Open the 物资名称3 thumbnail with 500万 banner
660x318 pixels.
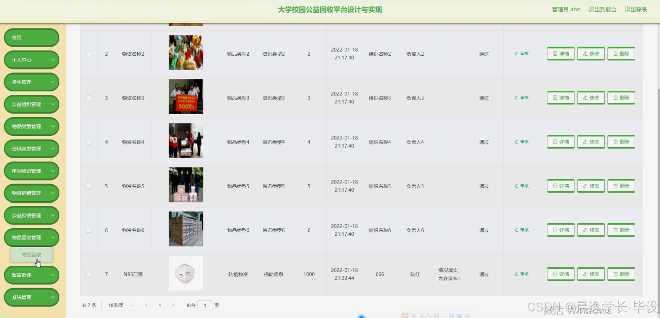coord(186,96)
